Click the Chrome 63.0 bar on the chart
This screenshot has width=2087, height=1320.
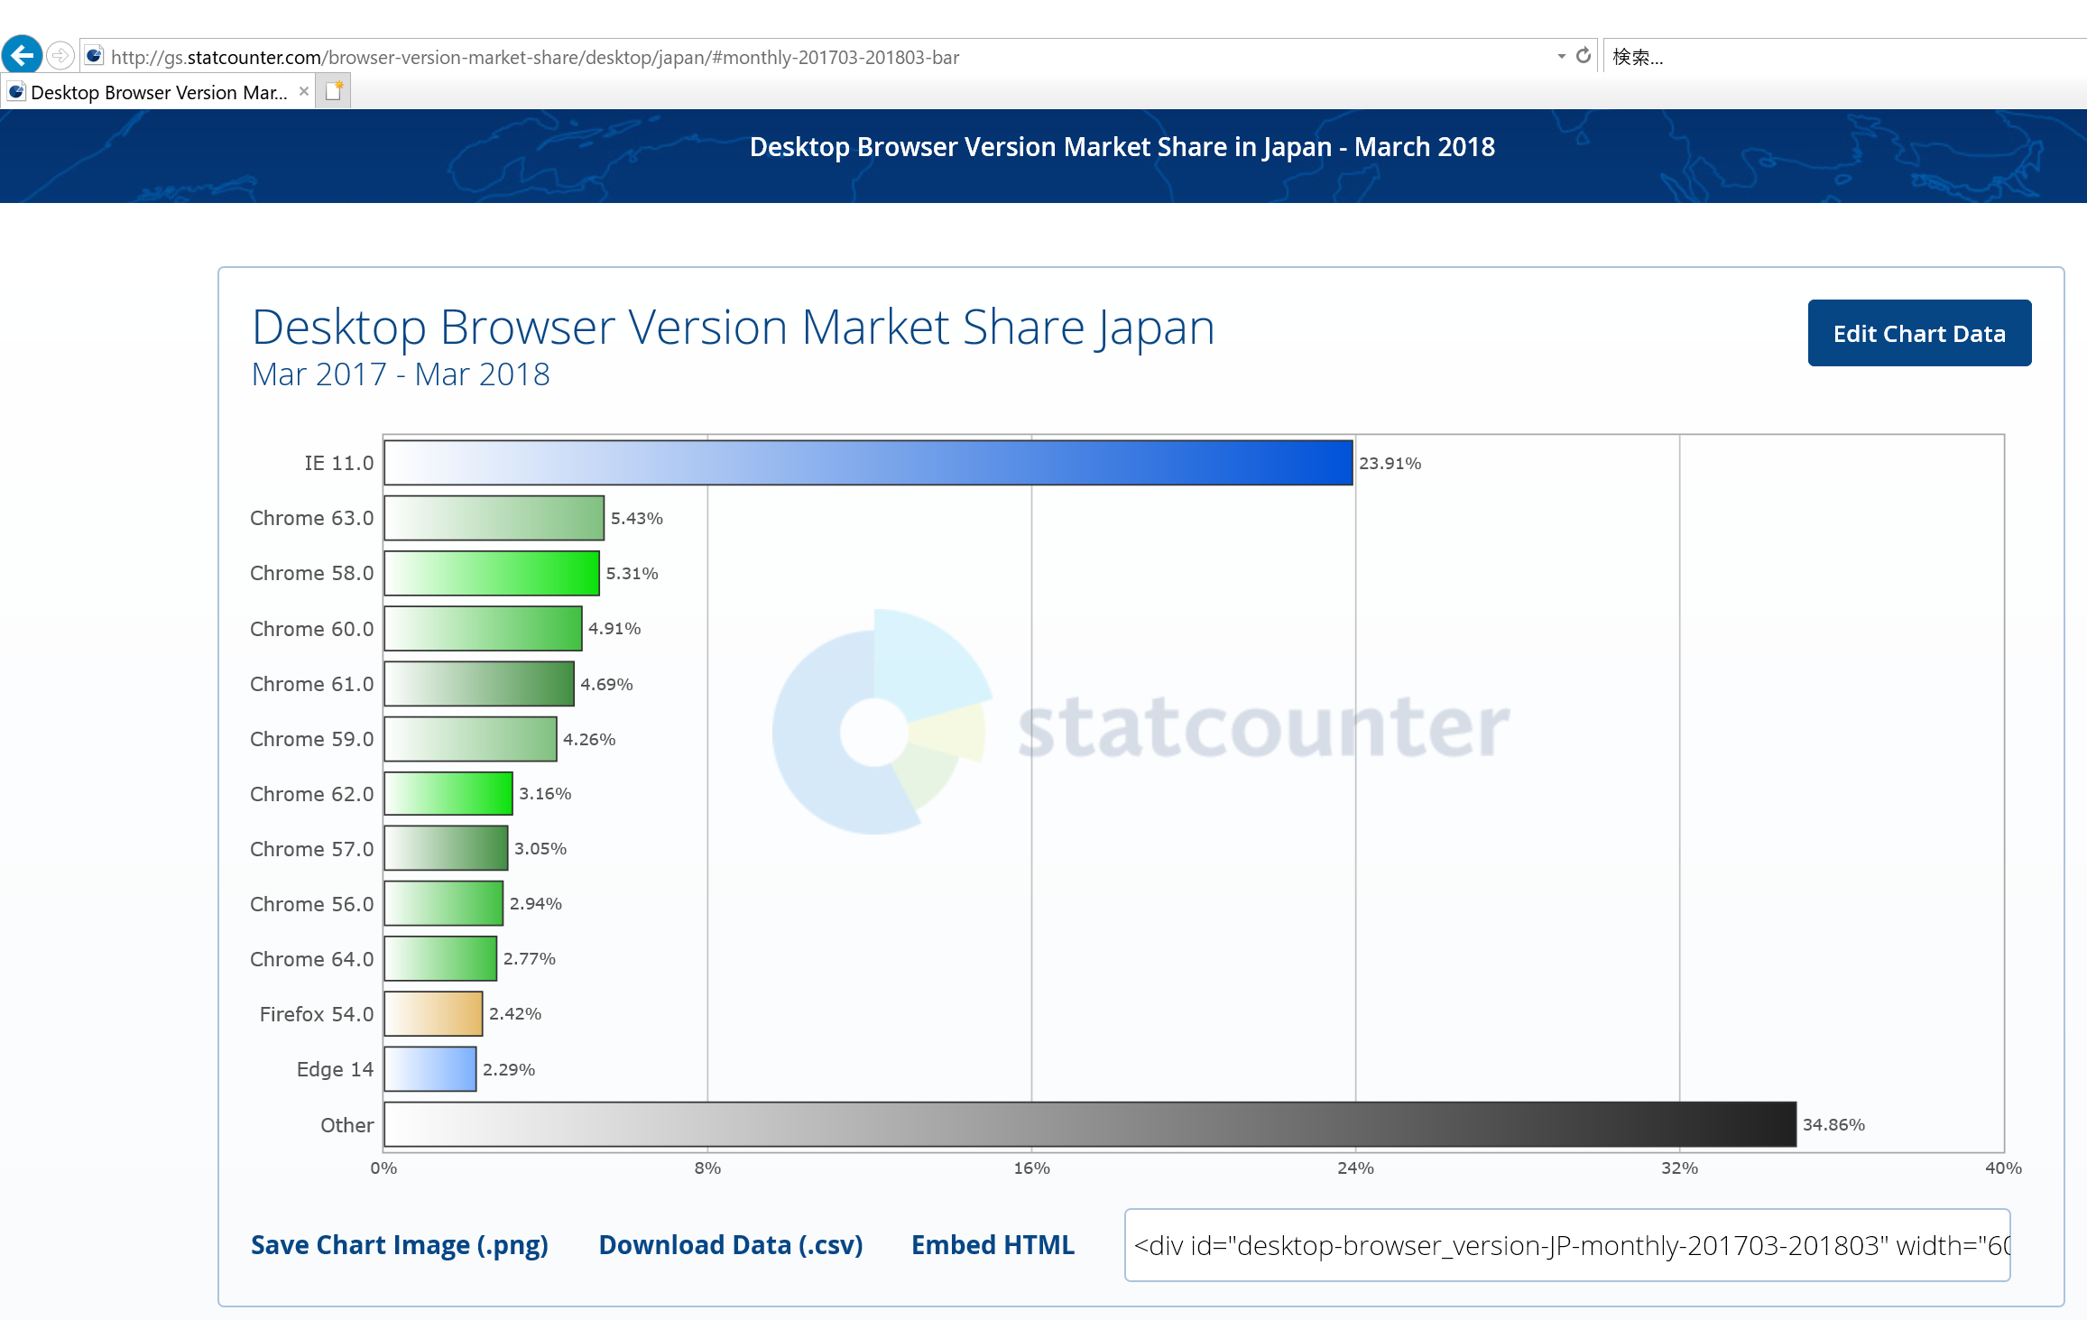point(494,518)
